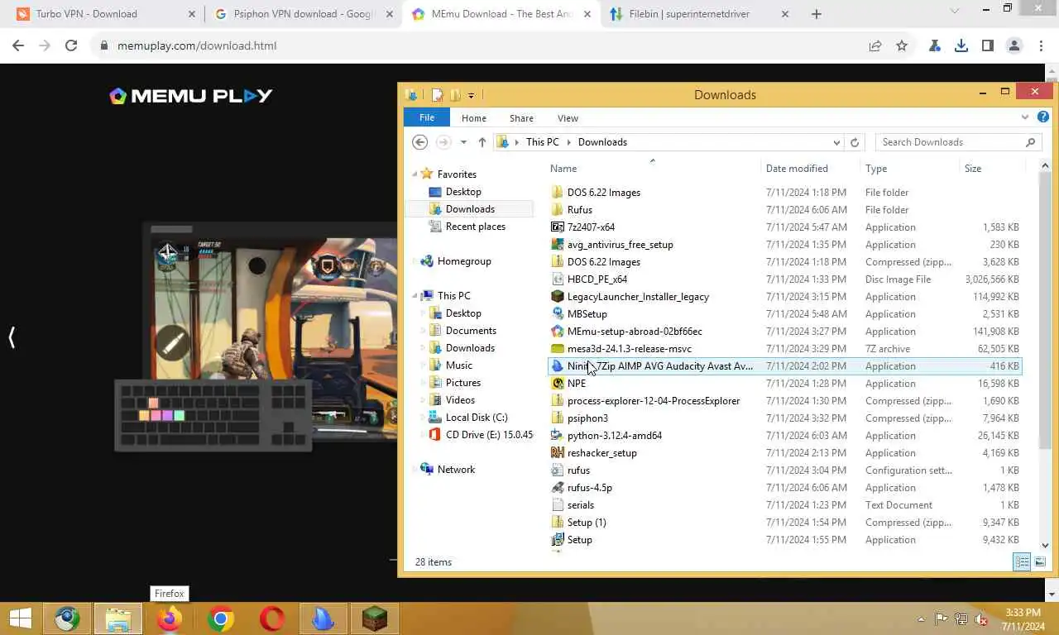Open Chrome downloads toolbar icon
The image size is (1059, 635).
961,45
